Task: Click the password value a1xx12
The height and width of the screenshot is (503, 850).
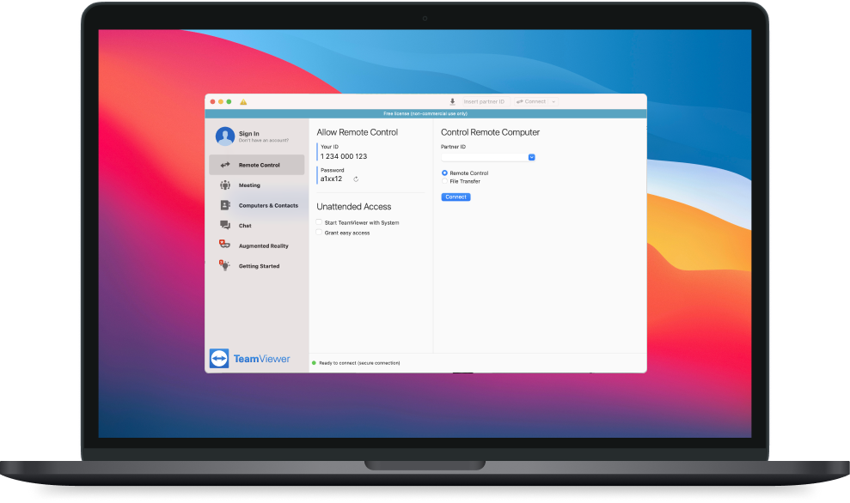Action: 331,179
